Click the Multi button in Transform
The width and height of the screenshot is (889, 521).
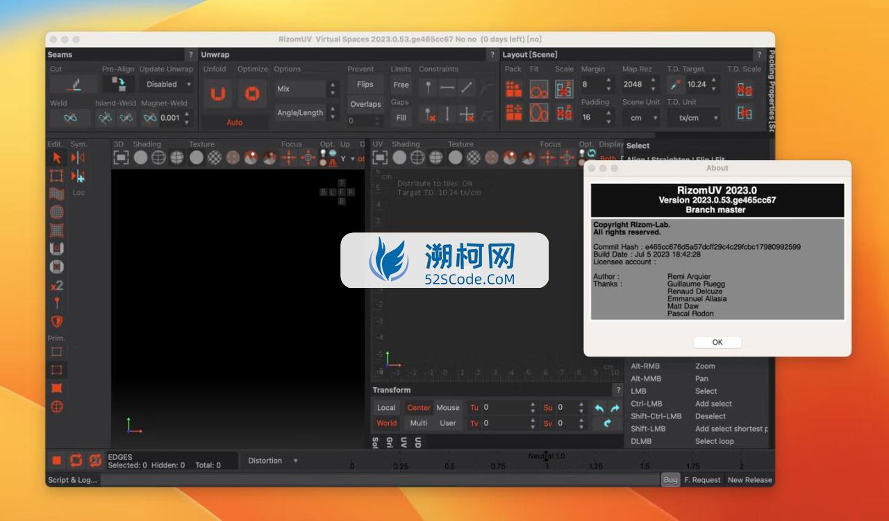point(419,423)
